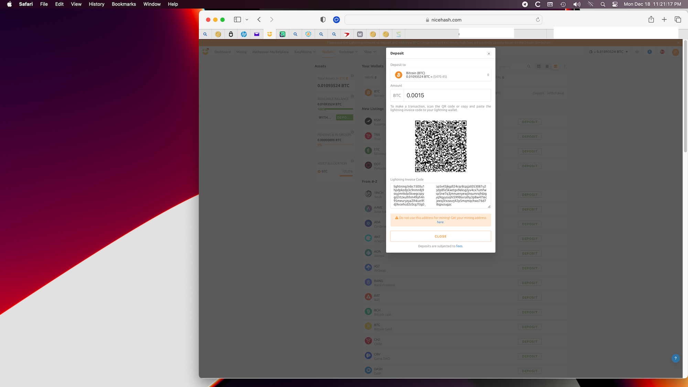The width and height of the screenshot is (688, 387).
Task: Click the green DEPO... button under balance
Action: (344, 117)
